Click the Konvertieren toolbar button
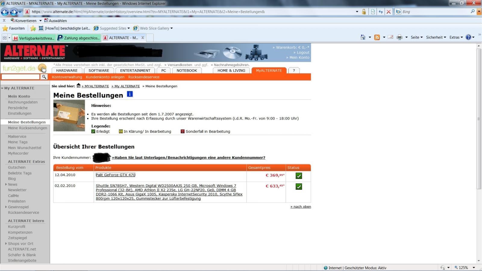 pyautogui.click(x=23, y=20)
